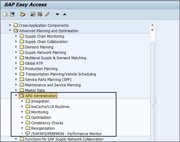Click the Add to Favorites icon

[33, 14]
